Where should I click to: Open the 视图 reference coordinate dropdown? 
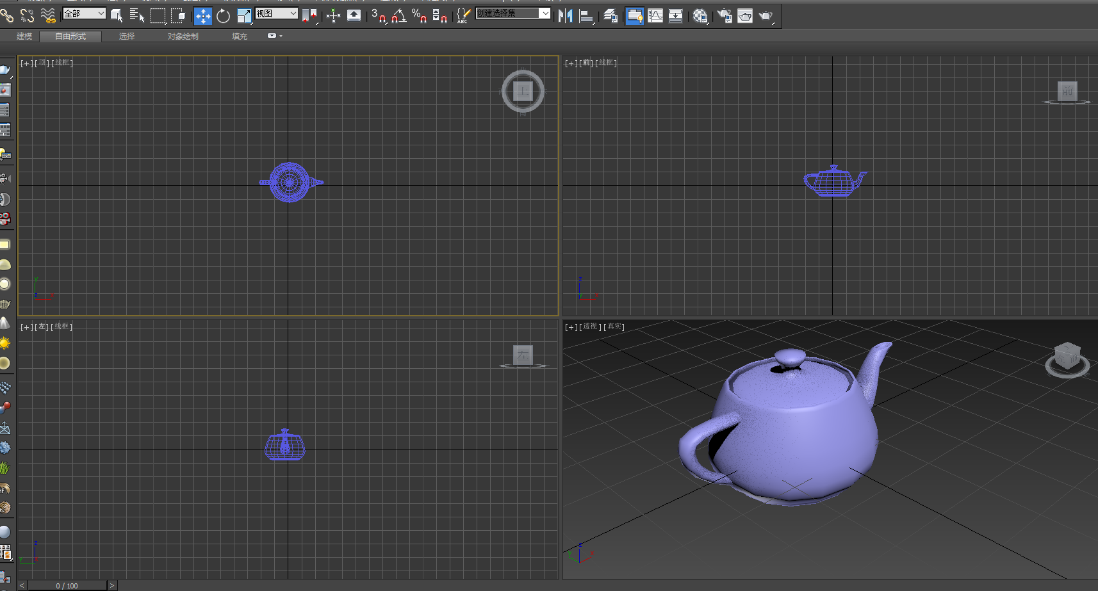pos(276,13)
